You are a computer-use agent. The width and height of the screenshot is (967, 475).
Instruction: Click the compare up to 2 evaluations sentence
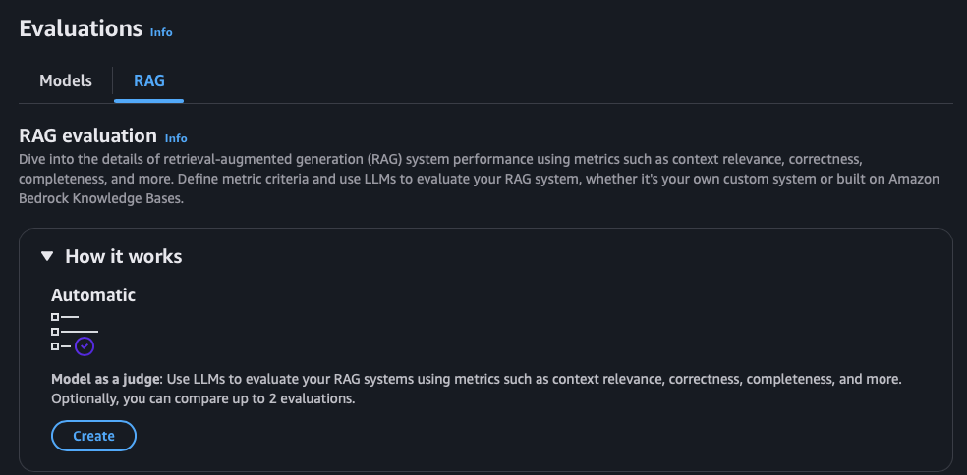(203, 398)
